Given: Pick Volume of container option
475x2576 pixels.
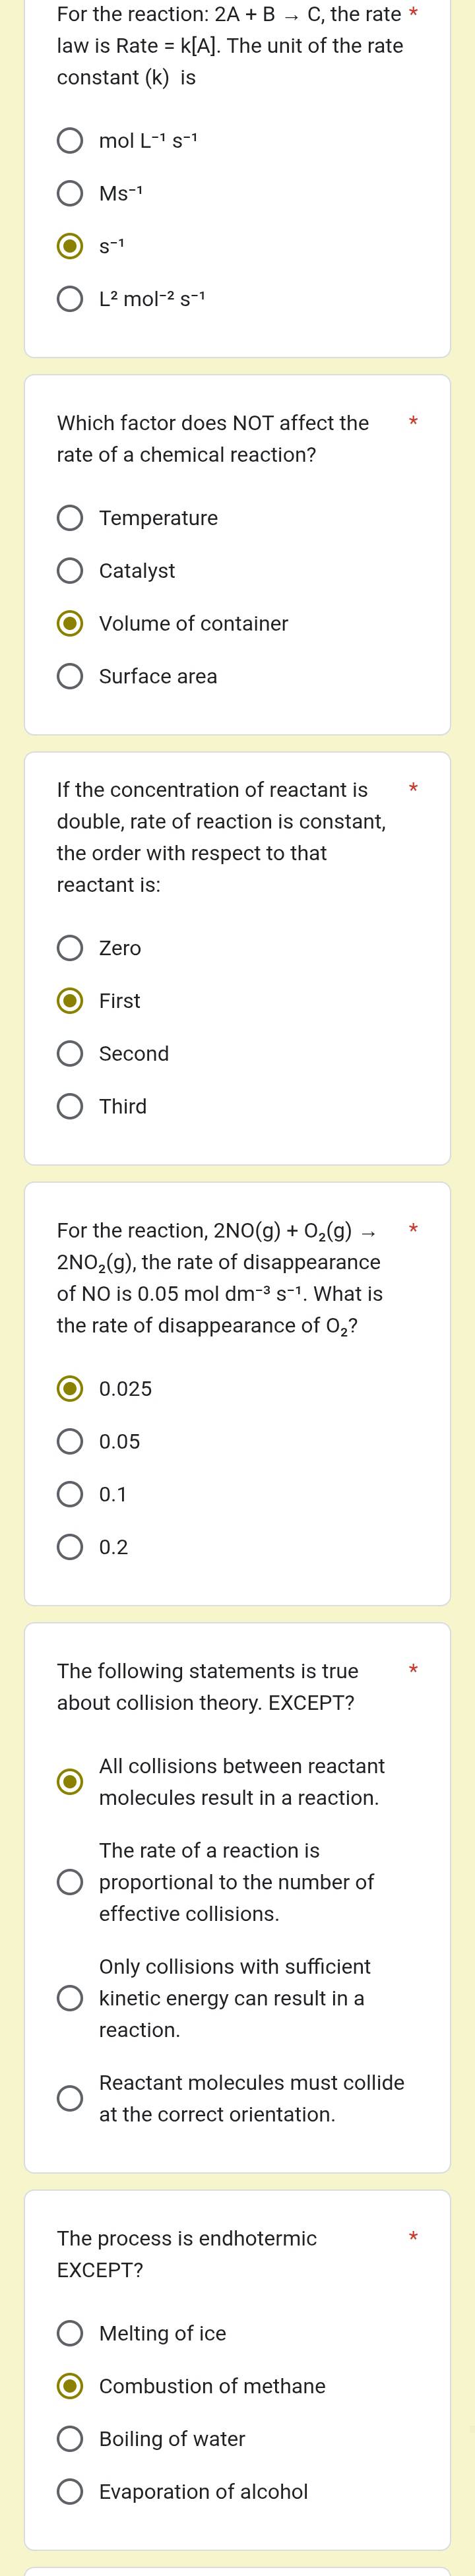Looking at the screenshot, I should click(x=70, y=623).
